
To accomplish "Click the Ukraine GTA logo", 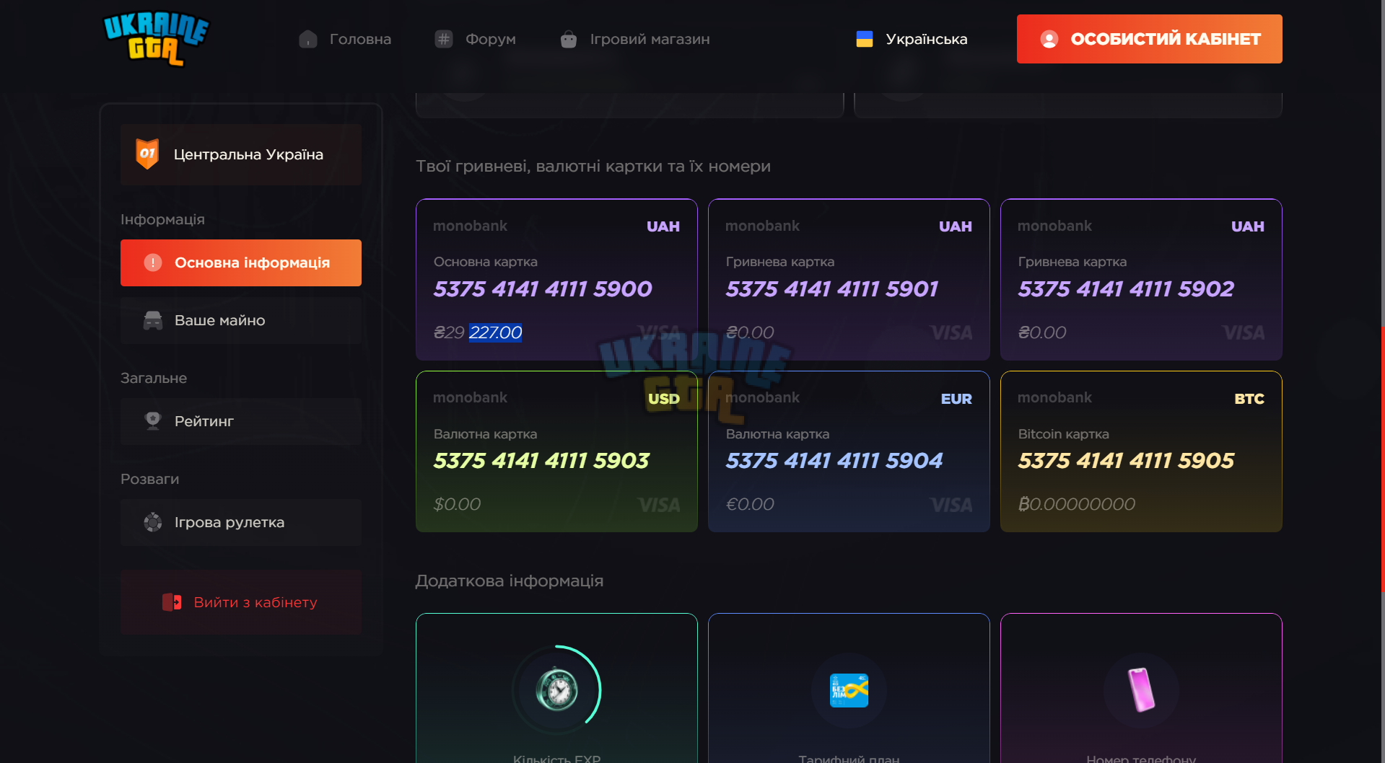I will coord(156,38).
